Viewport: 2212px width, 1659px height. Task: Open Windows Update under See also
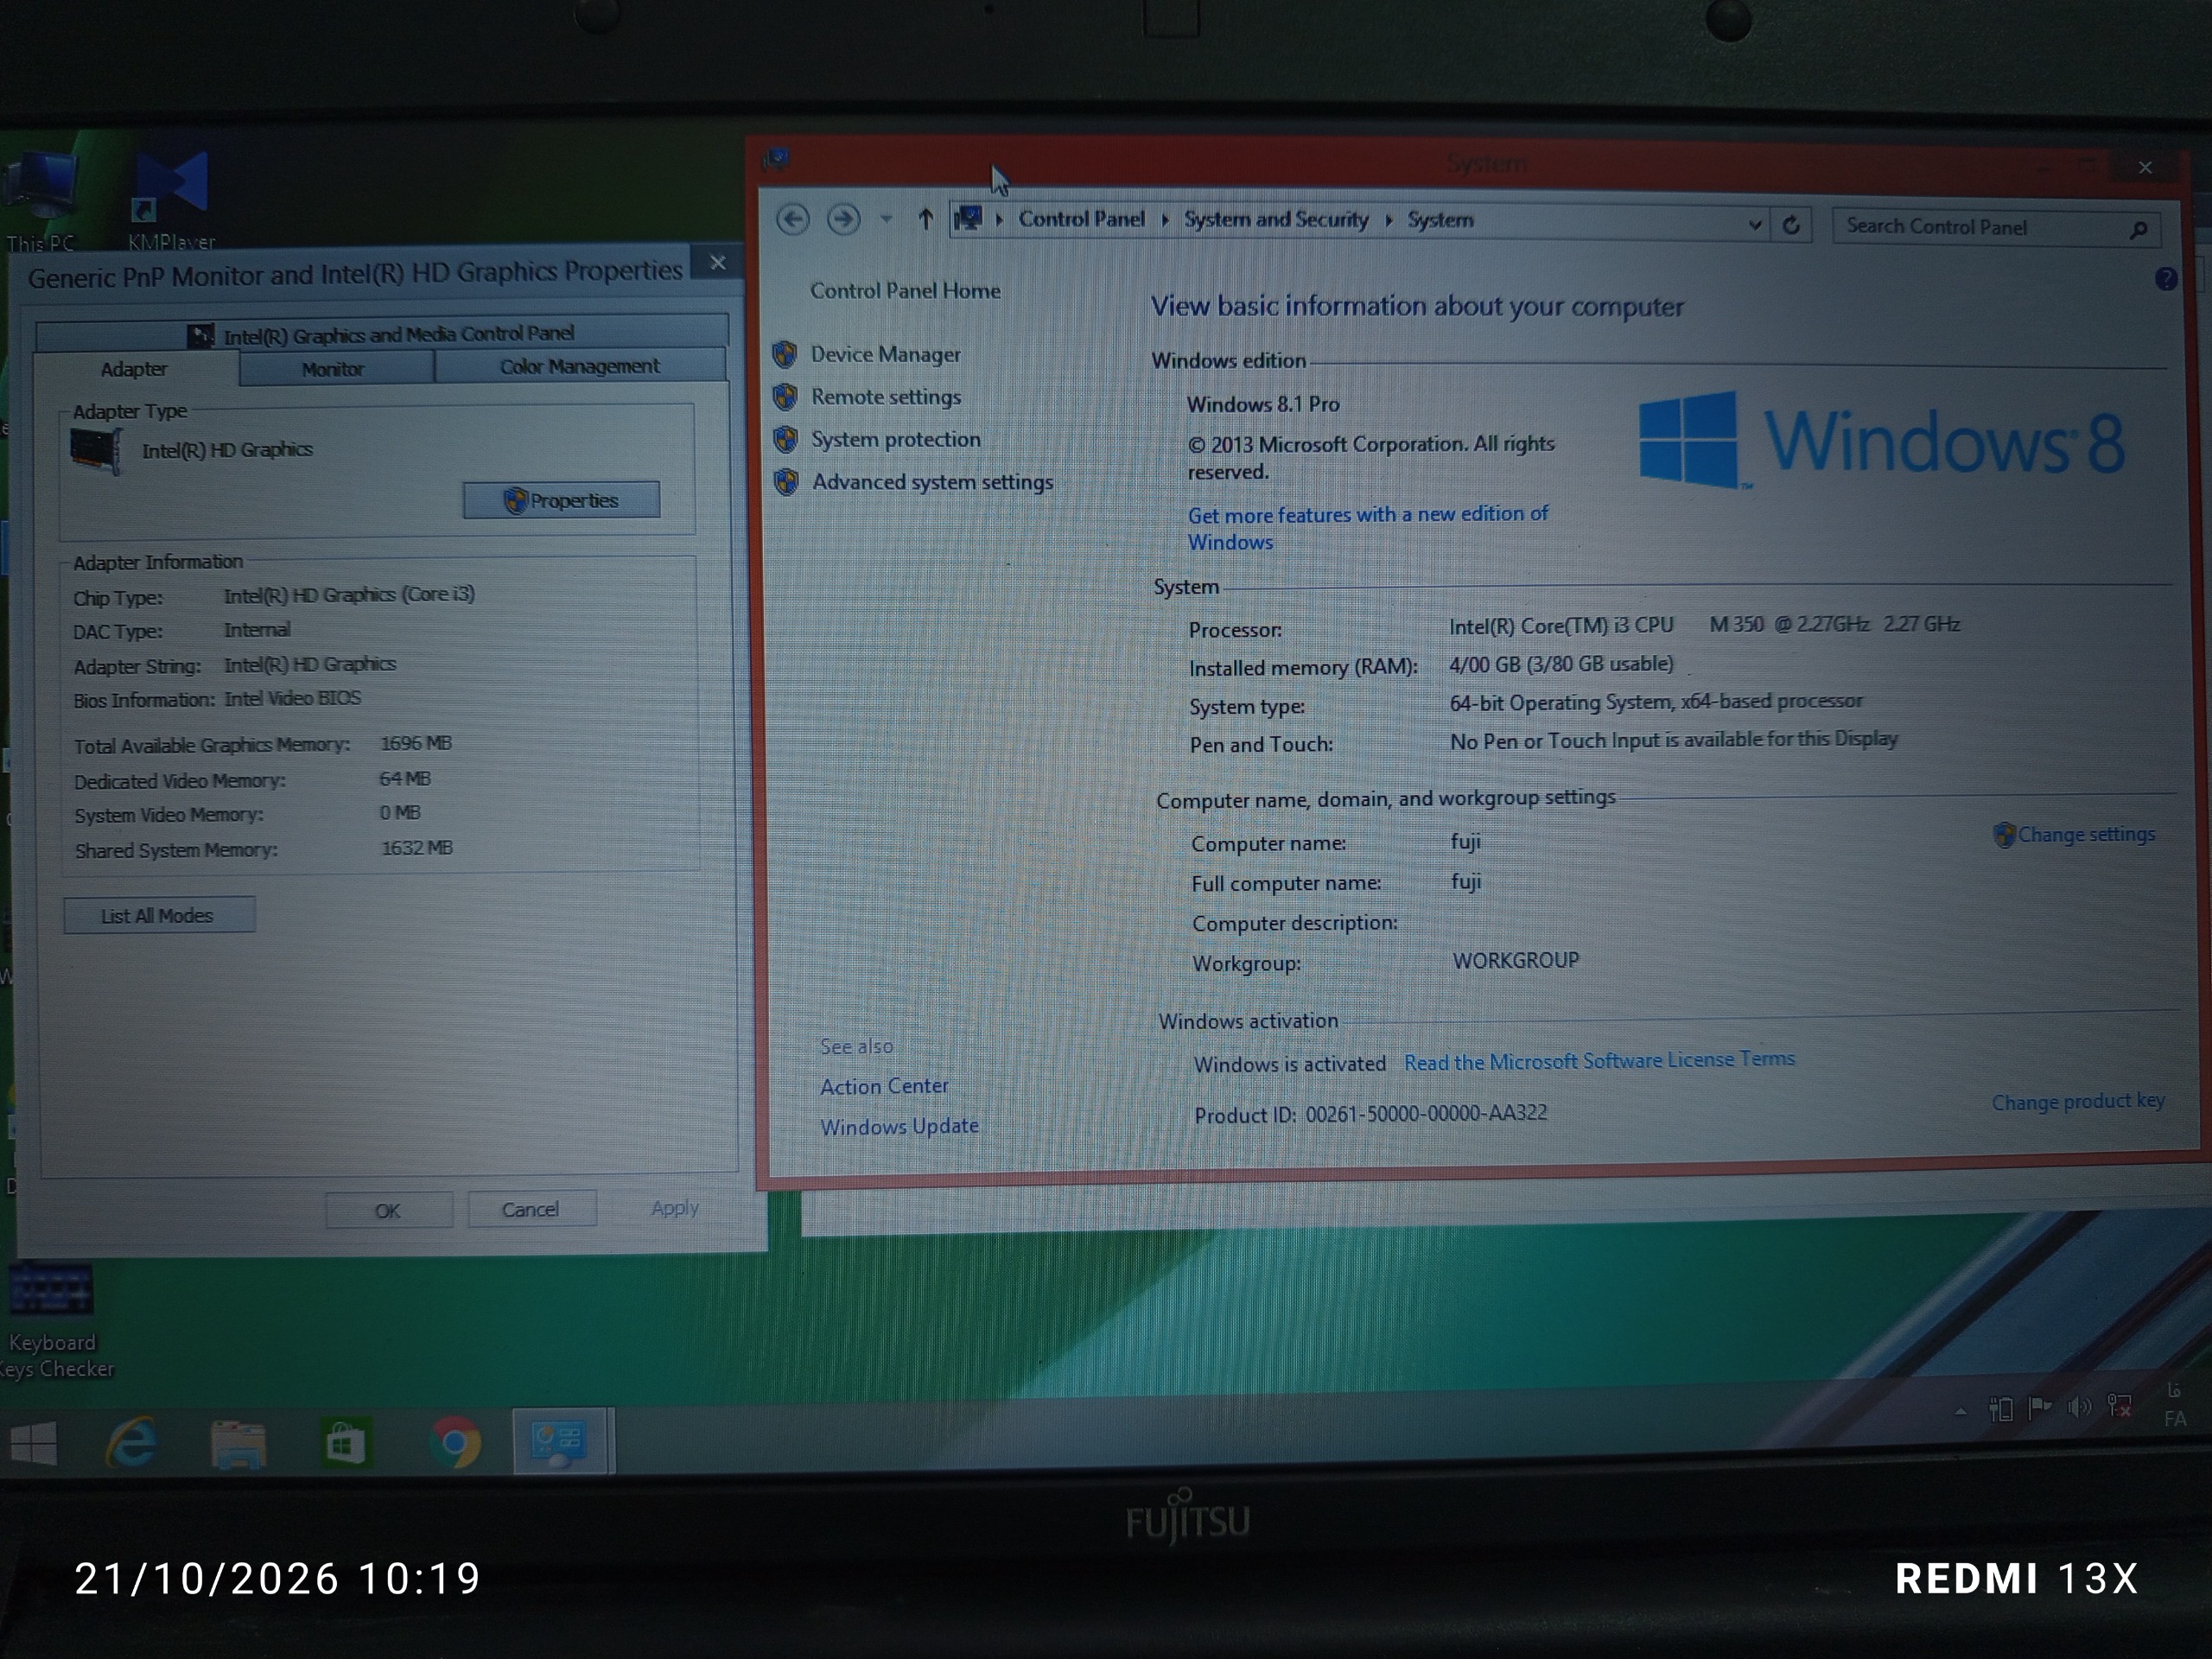pos(899,1126)
